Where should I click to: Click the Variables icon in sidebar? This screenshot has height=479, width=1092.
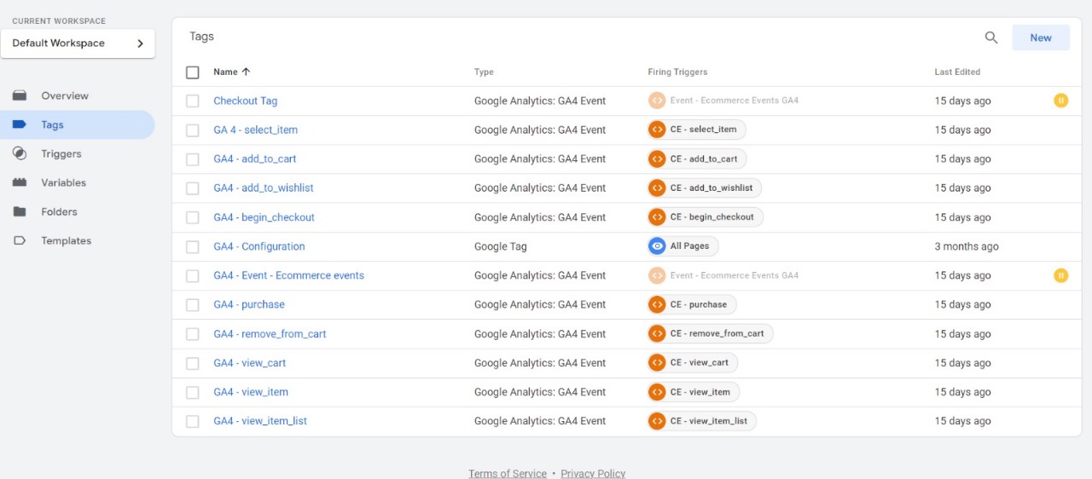(20, 182)
